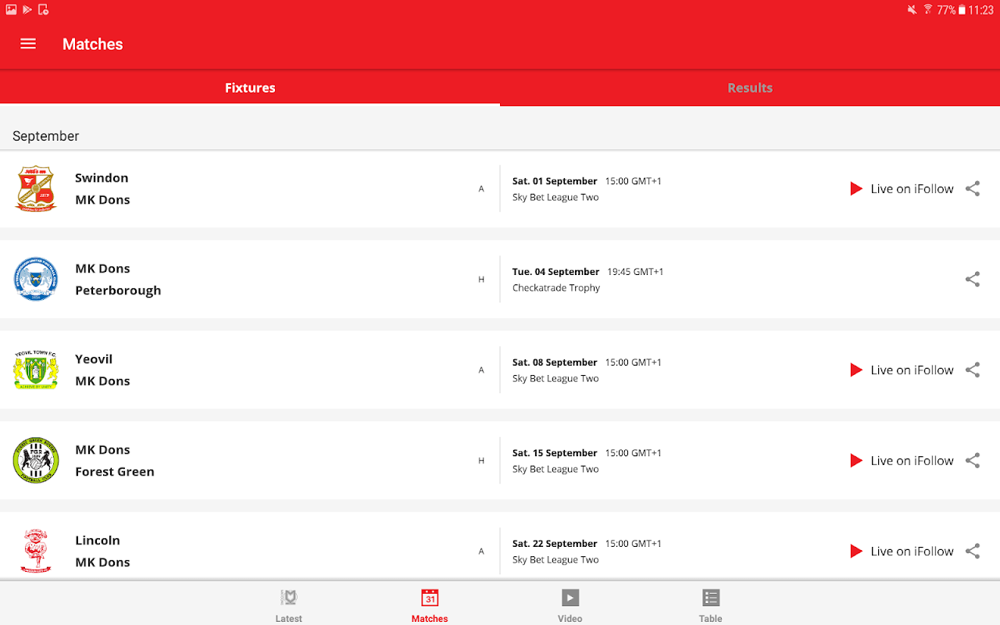The width and height of the screenshot is (1000, 625).
Task: Click 'Checkatrade Trophy' competition label
Action: point(556,287)
